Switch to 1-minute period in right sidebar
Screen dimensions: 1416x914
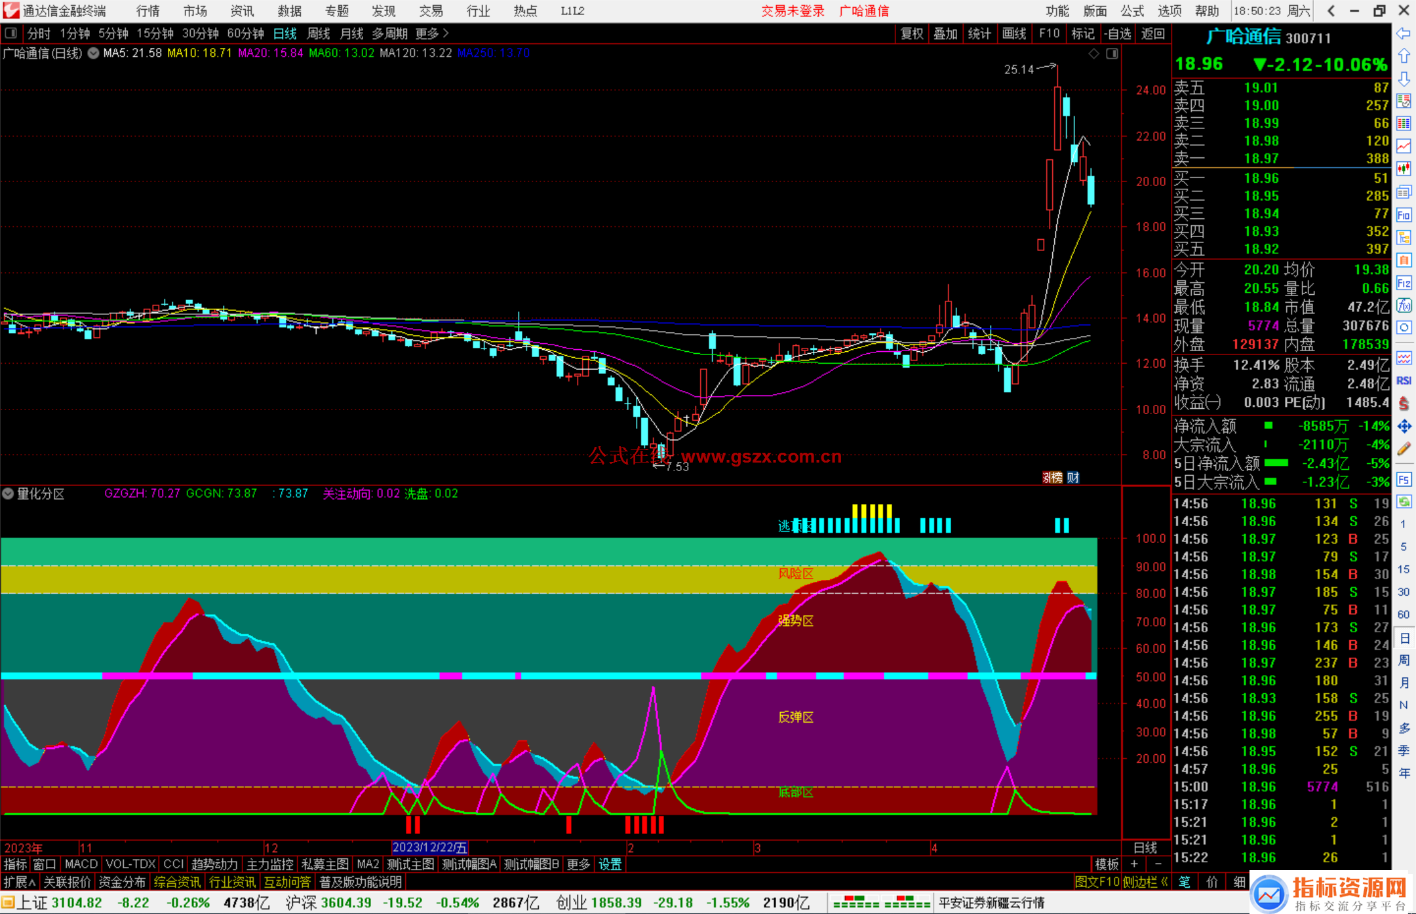point(1403,524)
